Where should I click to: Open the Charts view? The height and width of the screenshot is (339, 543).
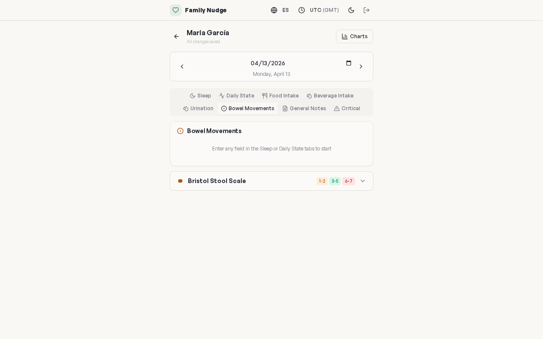[x=355, y=36]
